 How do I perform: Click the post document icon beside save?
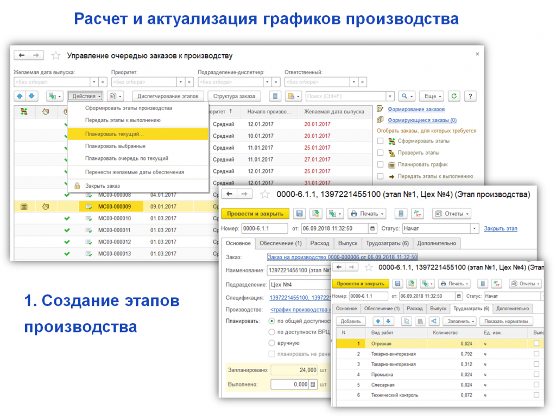(x=315, y=214)
